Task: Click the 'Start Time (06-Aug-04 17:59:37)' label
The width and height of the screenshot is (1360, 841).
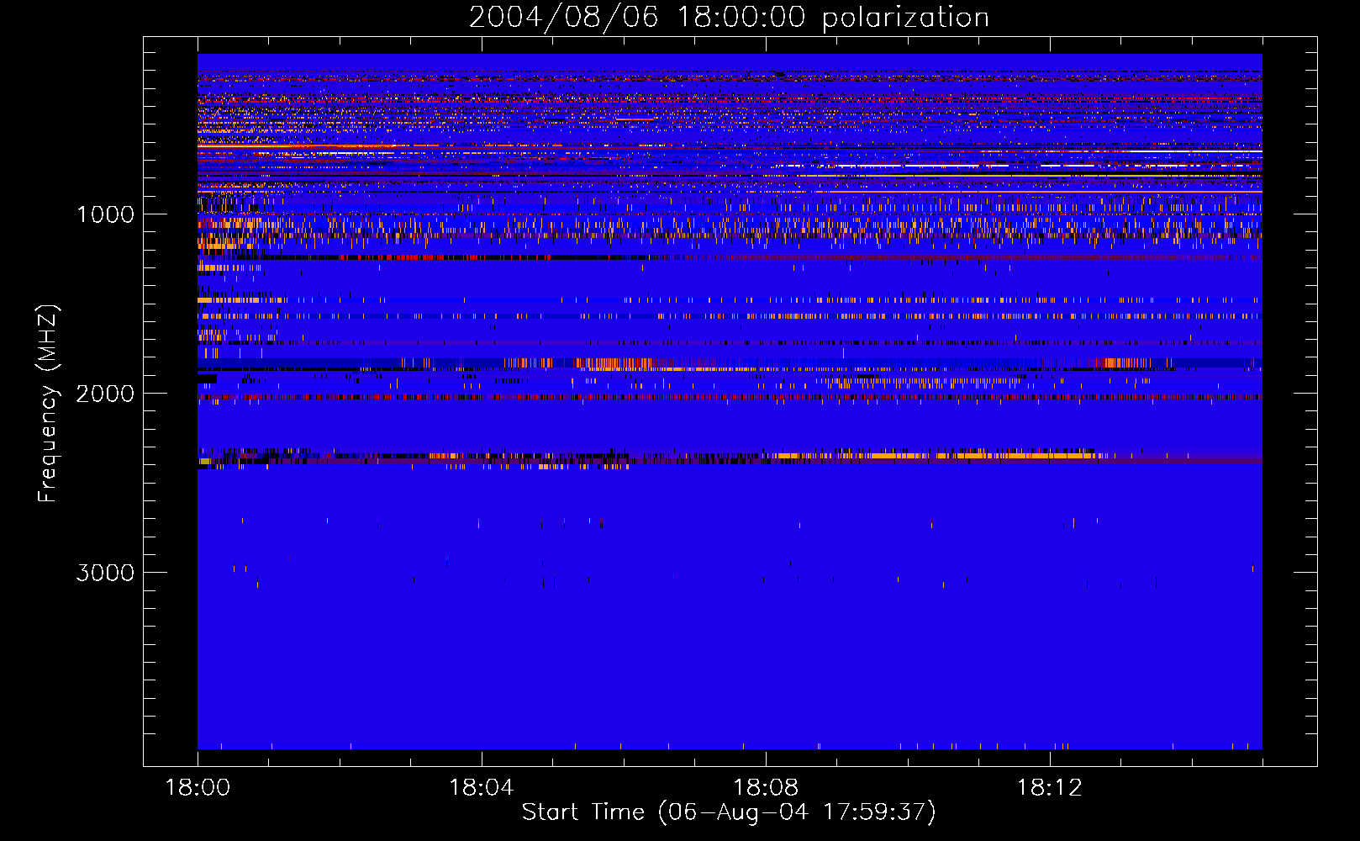Action: click(729, 812)
